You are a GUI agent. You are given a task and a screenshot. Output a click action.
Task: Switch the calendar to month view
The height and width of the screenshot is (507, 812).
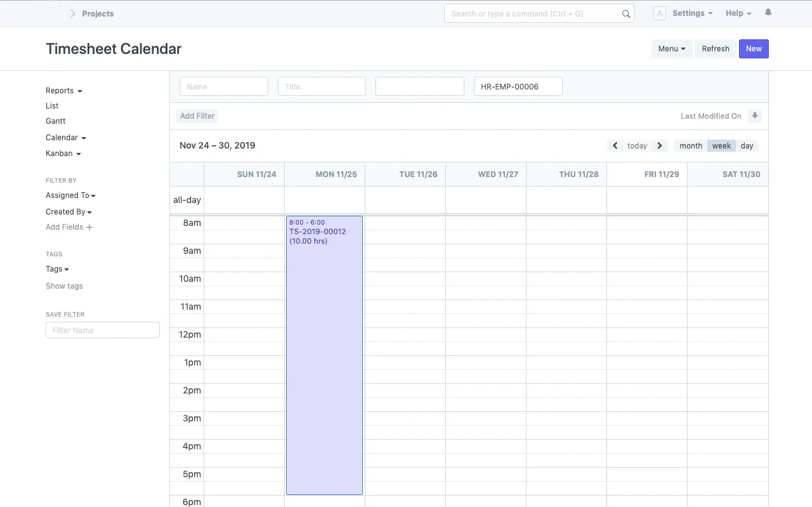[x=690, y=145]
